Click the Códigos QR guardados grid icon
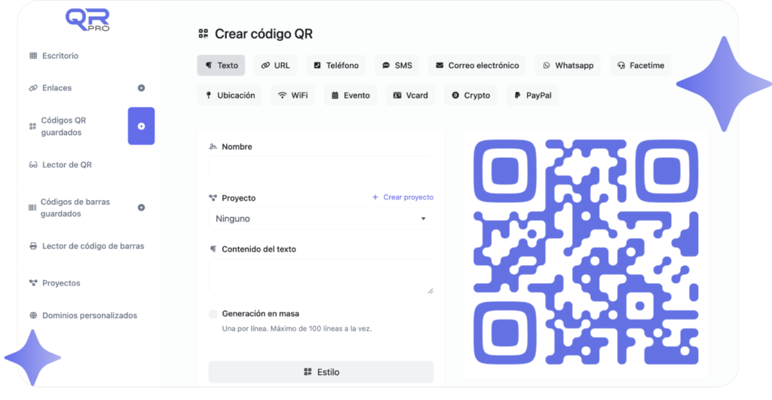772x400 pixels. [x=32, y=127]
